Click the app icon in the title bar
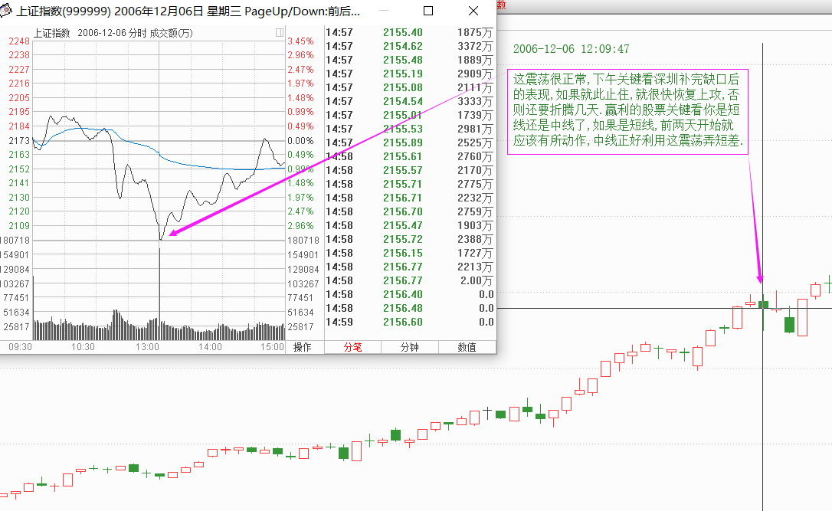 (x=8, y=11)
